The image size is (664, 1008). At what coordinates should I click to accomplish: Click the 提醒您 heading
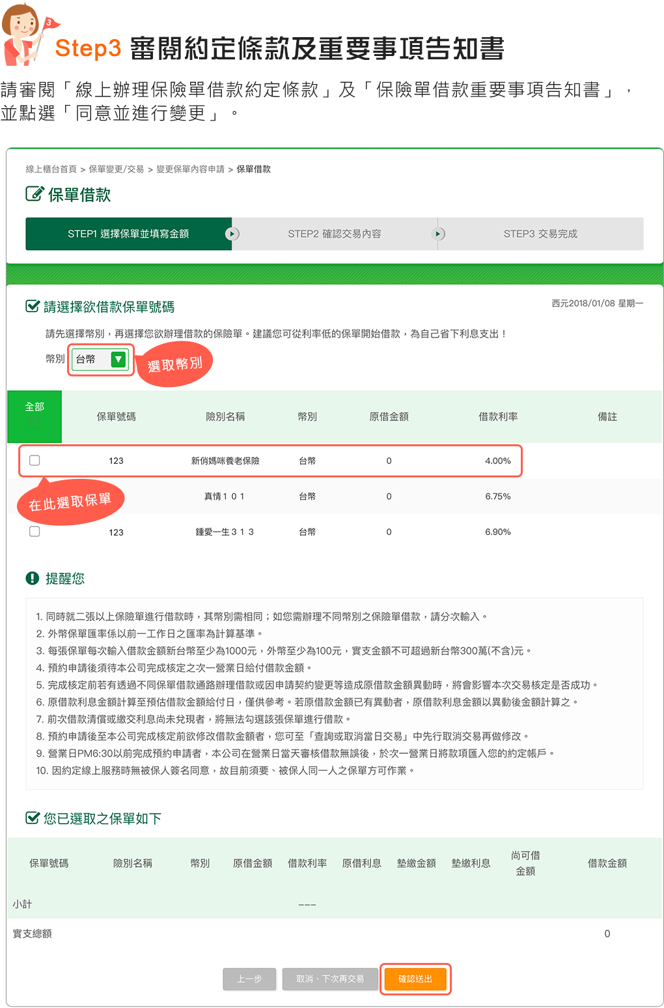tap(64, 579)
